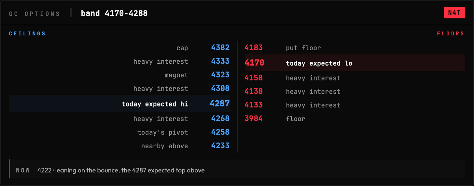Select the magnet level 4323
474x186 pixels.
119,75
